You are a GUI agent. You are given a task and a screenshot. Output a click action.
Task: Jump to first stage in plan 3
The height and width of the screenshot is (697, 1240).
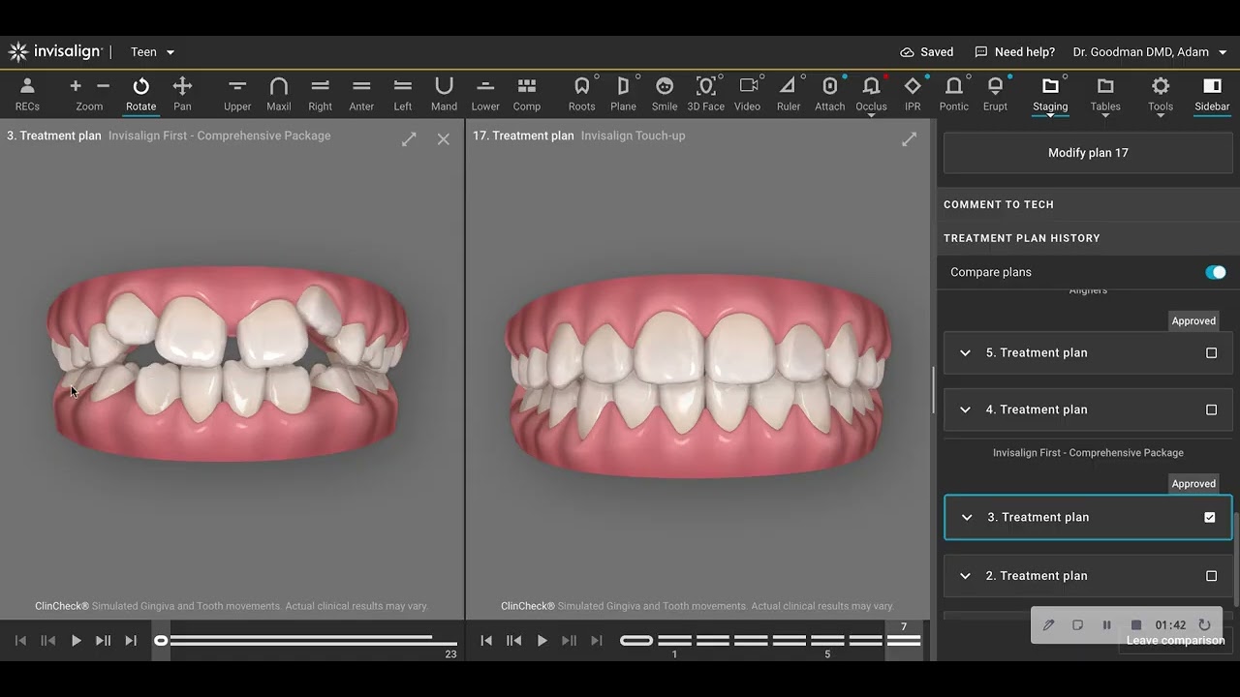point(20,641)
